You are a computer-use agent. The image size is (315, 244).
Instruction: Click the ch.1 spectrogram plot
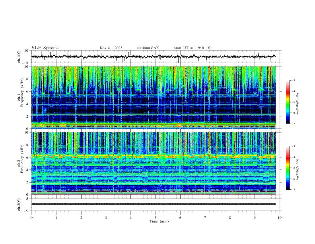154,97
